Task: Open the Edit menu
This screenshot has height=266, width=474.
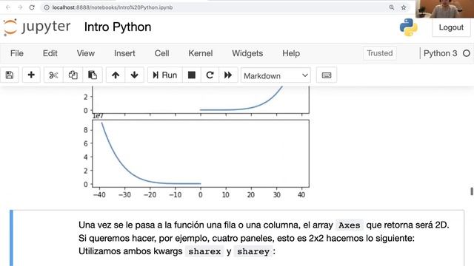Action: 50,53
